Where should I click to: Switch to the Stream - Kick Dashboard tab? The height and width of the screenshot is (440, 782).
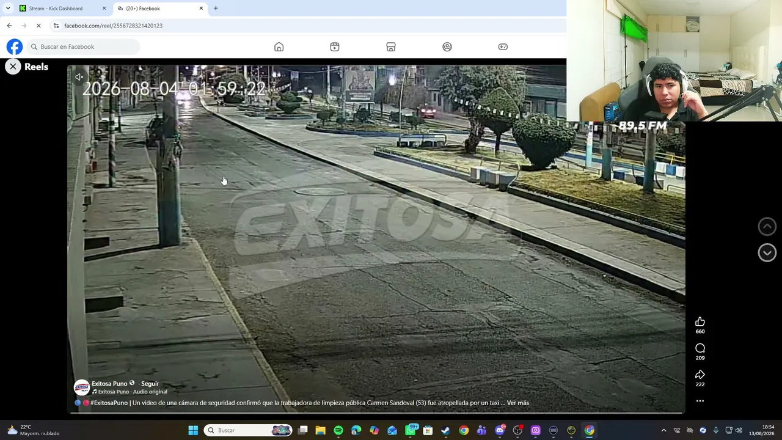[x=63, y=9]
